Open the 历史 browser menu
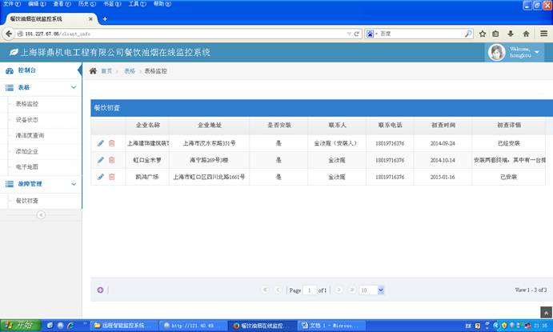Image resolution: width=553 pixels, height=332 pixels. pos(82,4)
